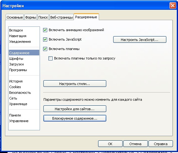Image resolution: width=178 pixels, height=153 pixels.
Task: Enable Включать плагины только по запросу
Action: [50, 59]
